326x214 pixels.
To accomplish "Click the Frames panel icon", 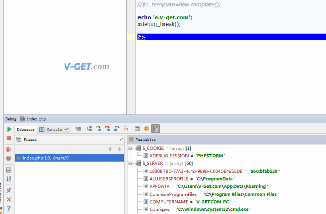I will tap(19, 139).
